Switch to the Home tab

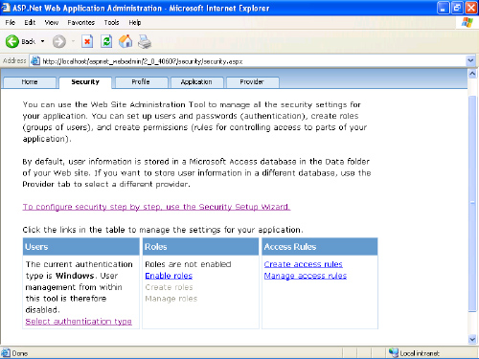30,82
